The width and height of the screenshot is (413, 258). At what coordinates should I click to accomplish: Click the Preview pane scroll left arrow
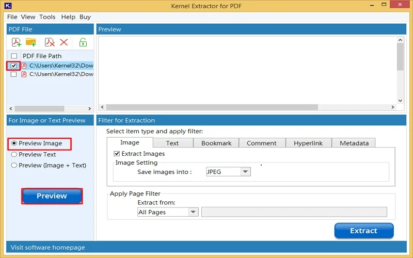tap(102, 107)
